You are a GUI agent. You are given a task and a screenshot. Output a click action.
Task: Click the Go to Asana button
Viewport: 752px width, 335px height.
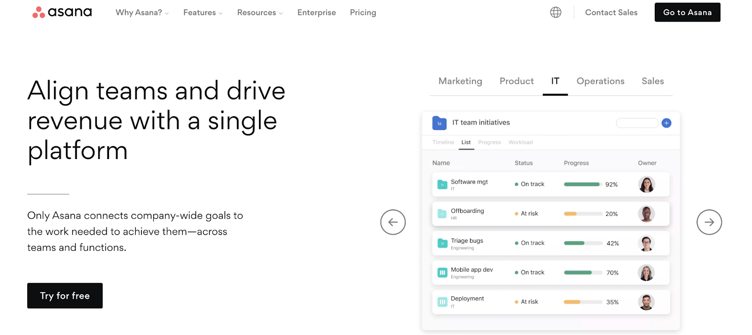687,12
